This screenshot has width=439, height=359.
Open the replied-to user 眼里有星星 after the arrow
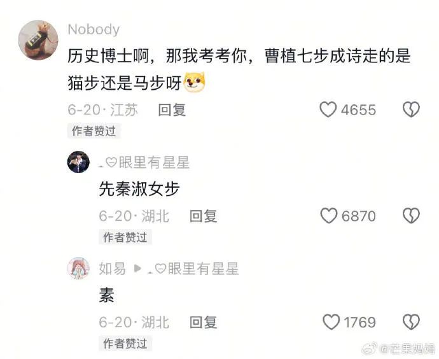pos(193,269)
